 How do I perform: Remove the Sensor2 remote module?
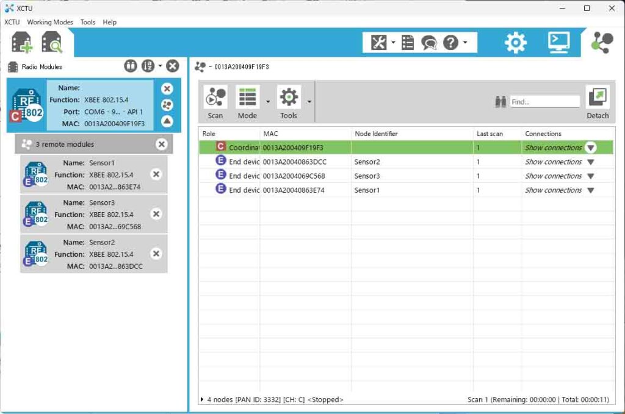pyautogui.click(x=156, y=254)
